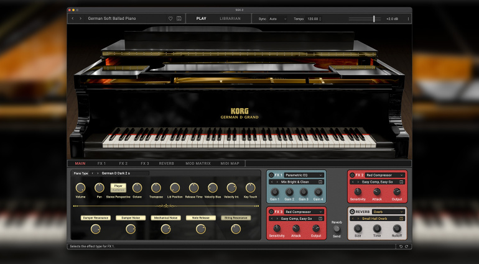Open the Sync Auto dropdown

click(278, 19)
